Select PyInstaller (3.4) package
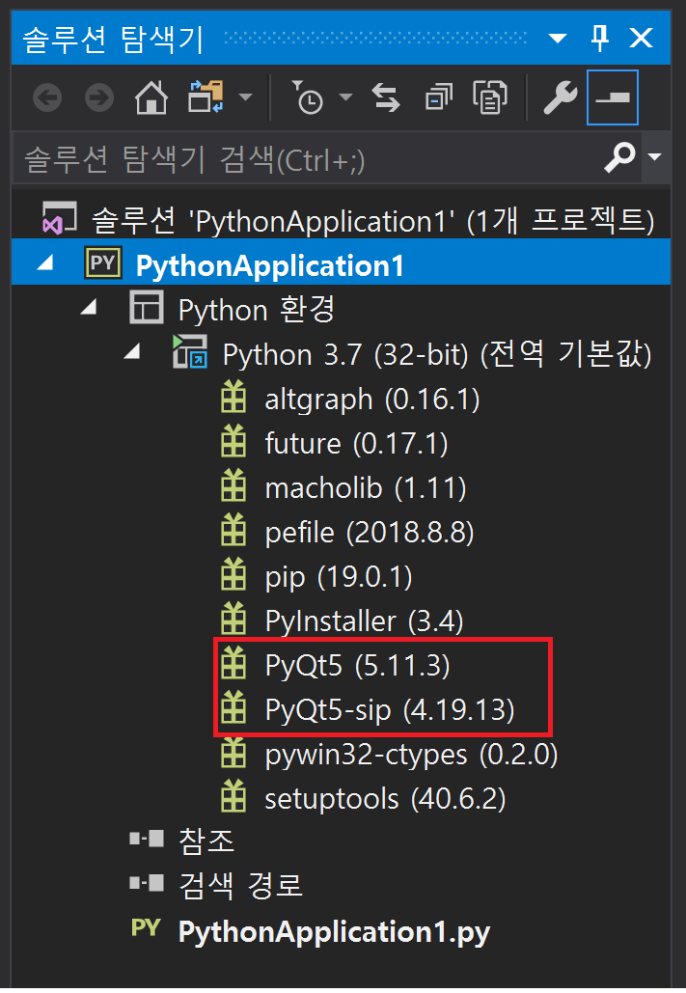Screen dimensions: 686x993 click(x=364, y=621)
